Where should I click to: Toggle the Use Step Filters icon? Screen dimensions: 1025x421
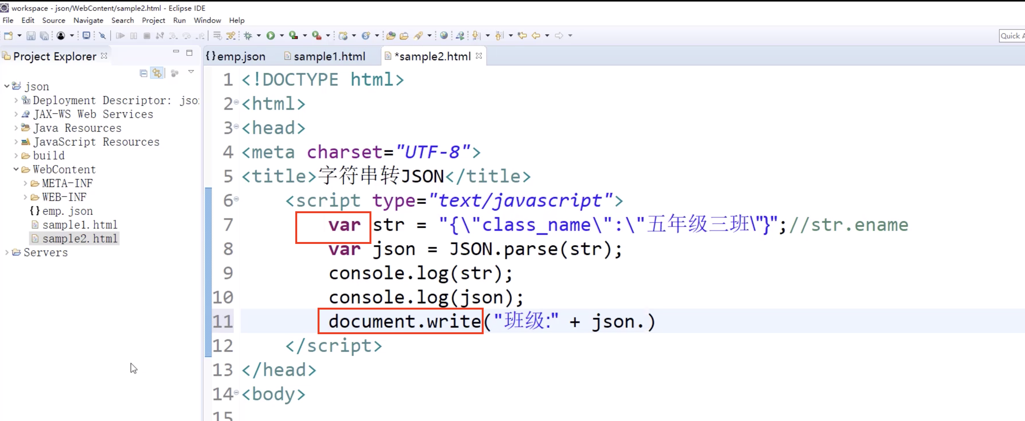pos(231,36)
